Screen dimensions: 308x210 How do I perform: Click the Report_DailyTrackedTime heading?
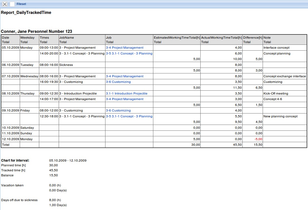(x=26, y=12)
